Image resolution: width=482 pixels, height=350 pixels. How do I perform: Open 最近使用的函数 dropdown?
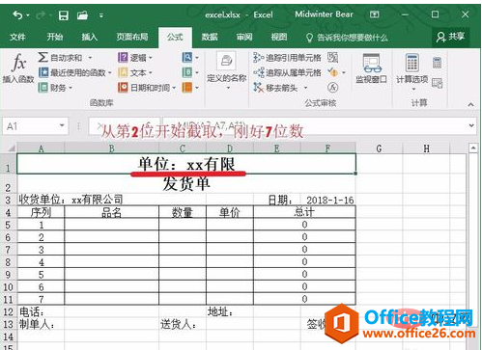click(x=75, y=72)
